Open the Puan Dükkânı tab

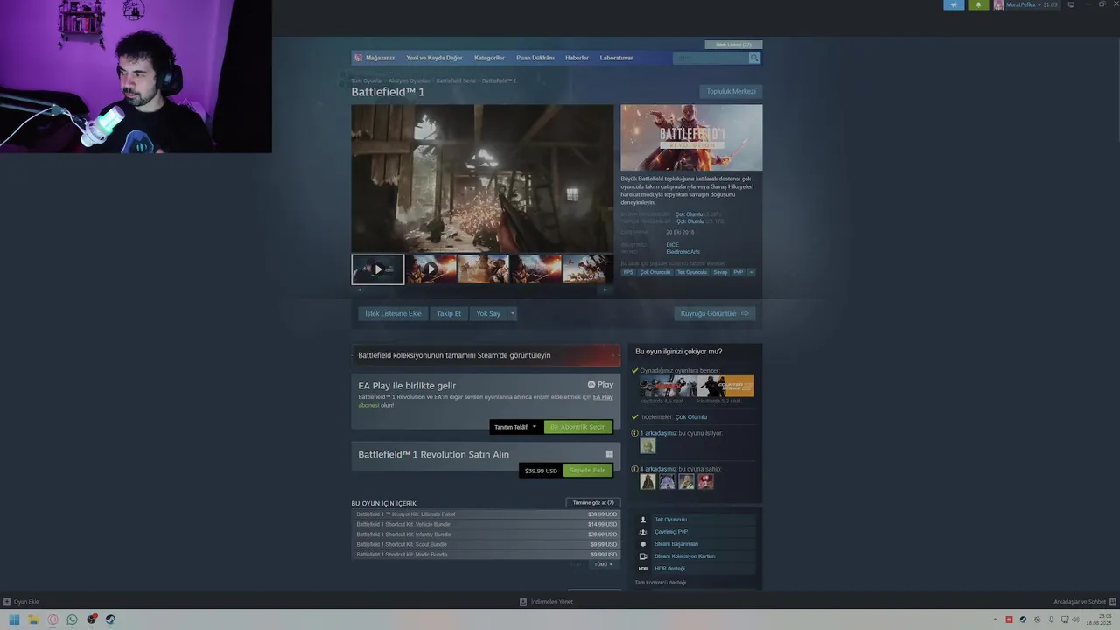[535, 58]
